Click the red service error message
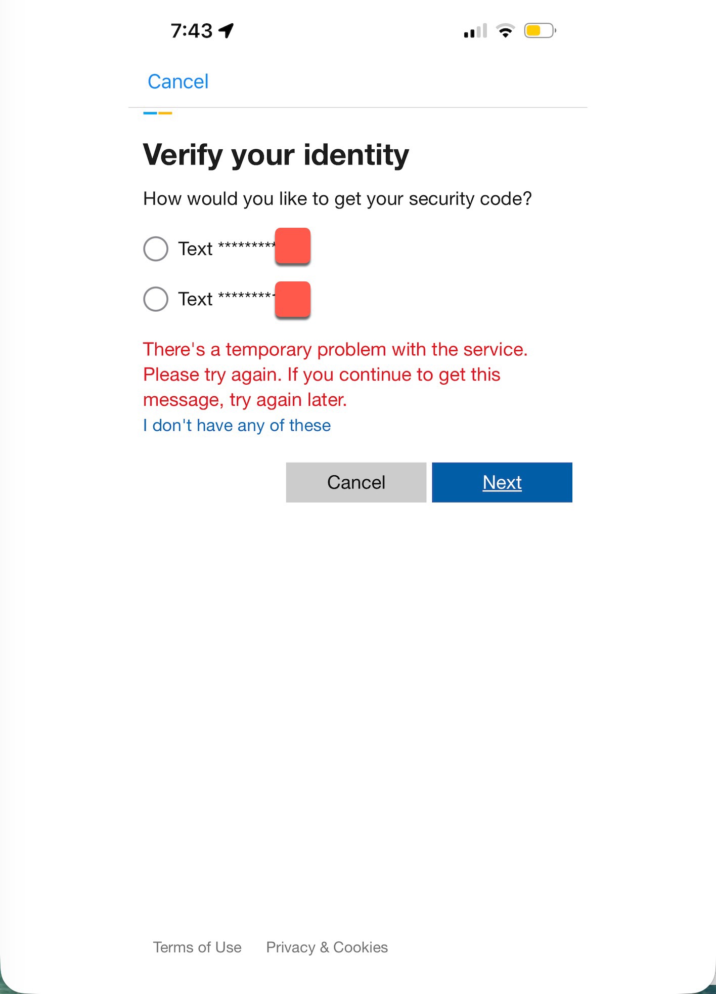Viewport: 716px width, 994px height. (x=335, y=374)
